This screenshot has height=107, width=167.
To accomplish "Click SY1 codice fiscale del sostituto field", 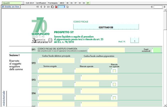I will coord(106,50).
